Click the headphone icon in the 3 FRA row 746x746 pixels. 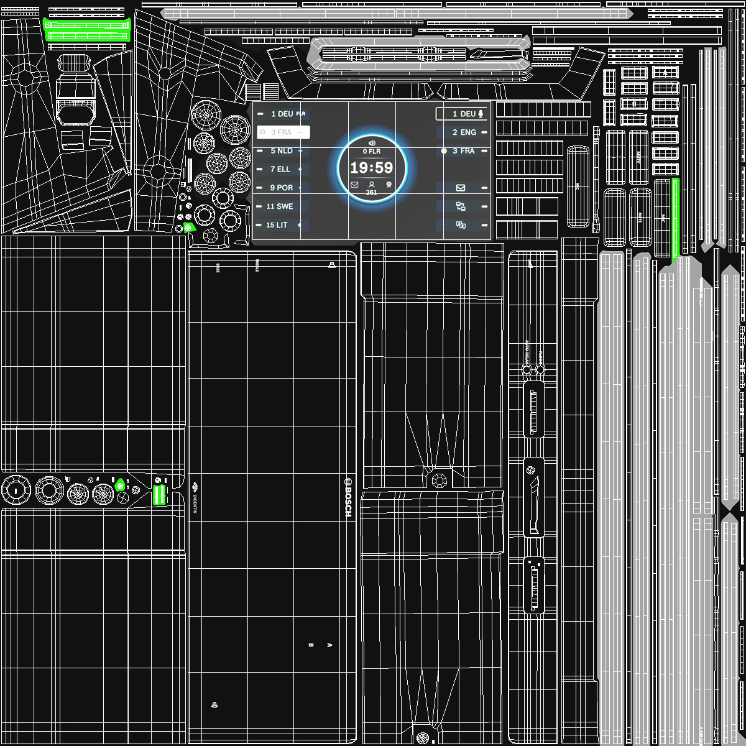[x=263, y=132]
